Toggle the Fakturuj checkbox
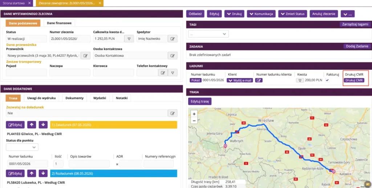This screenshot has width=372, height=188. tap(327, 80)
